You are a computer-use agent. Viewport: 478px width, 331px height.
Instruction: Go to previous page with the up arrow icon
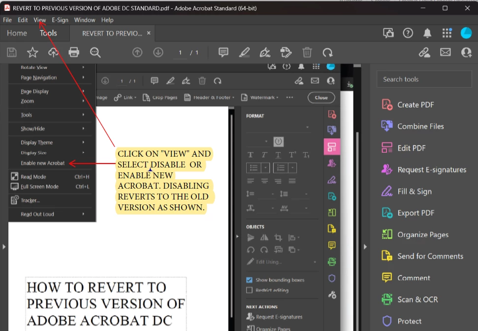(x=137, y=53)
